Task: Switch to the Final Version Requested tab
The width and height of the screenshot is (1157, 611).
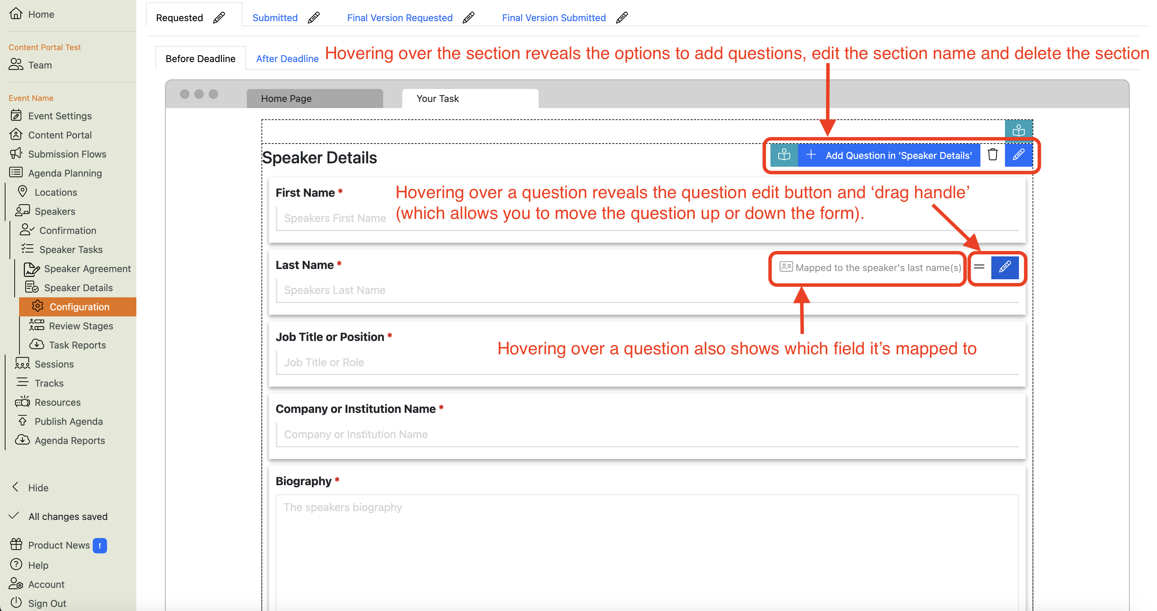Action: pyautogui.click(x=400, y=17)
